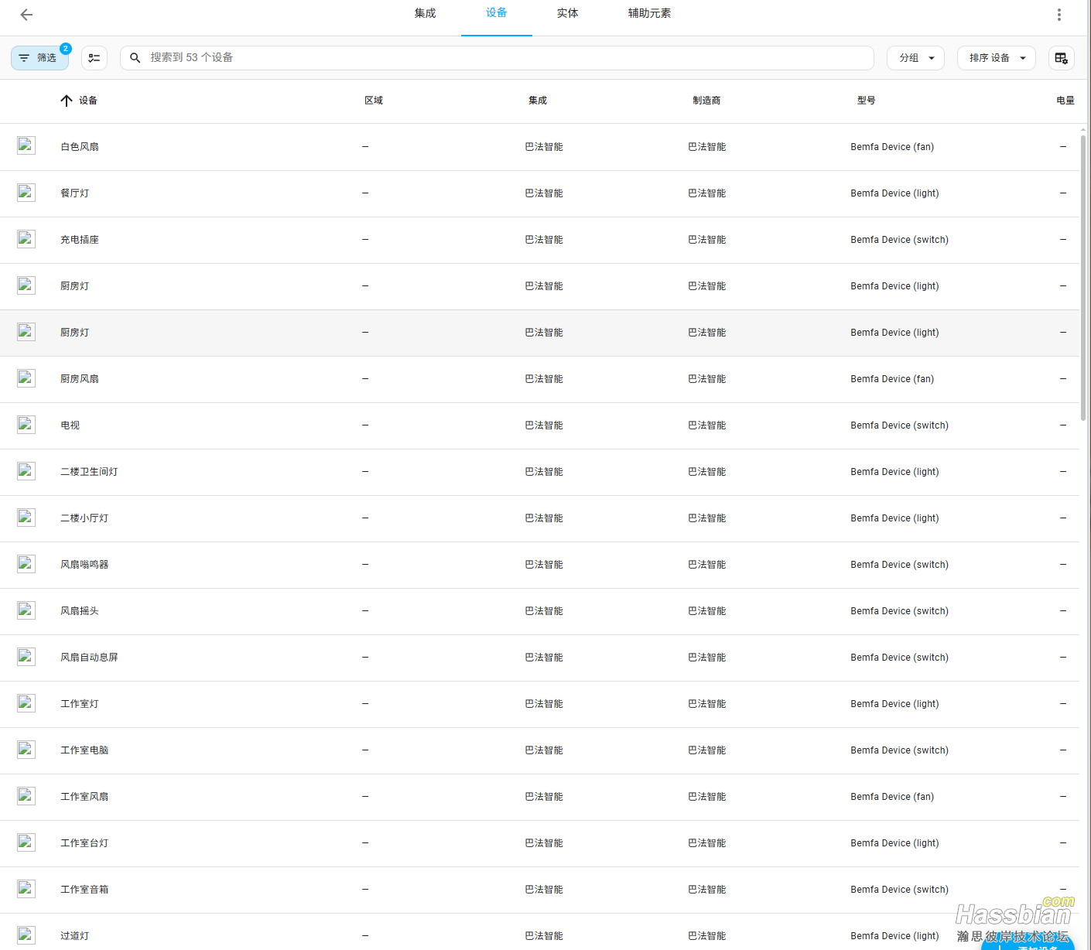
Task: Click the icon of 过道灯 row
Action: (x=26, y=935)
